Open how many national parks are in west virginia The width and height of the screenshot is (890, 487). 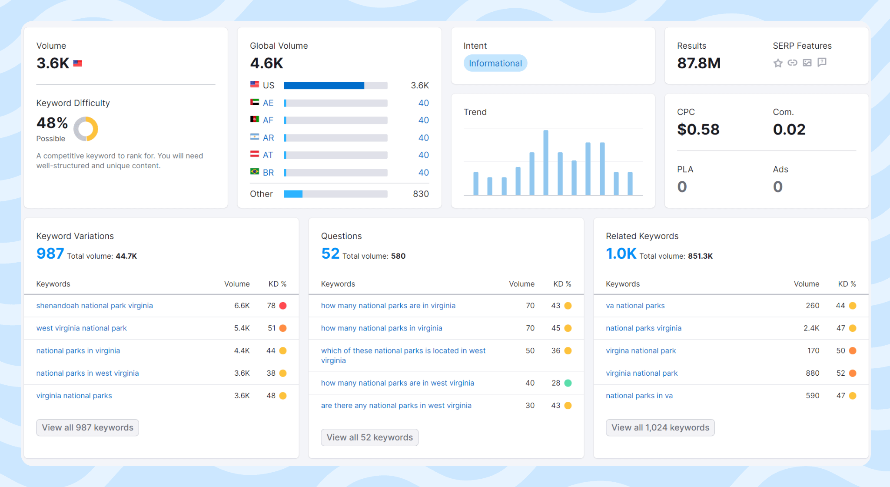(398, 383)
